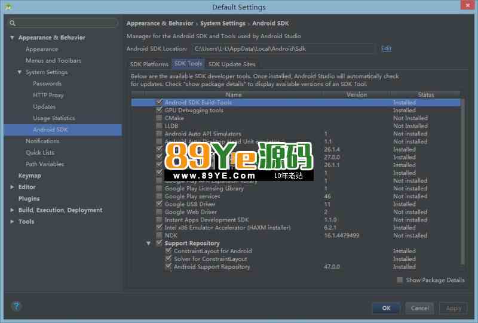478x323 pixels.
Task: Click the Name column header
Action: pos(234,95)
